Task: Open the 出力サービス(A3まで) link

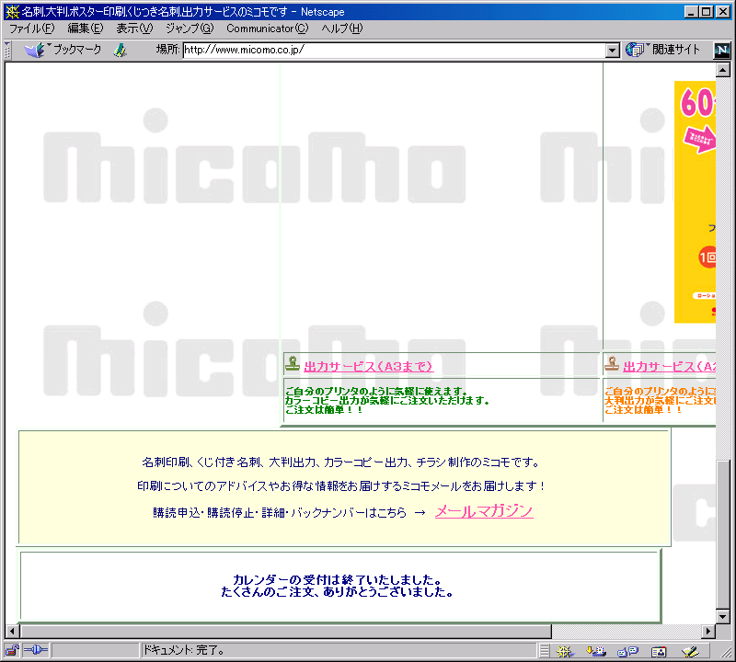Action: [x=369, y=367]
